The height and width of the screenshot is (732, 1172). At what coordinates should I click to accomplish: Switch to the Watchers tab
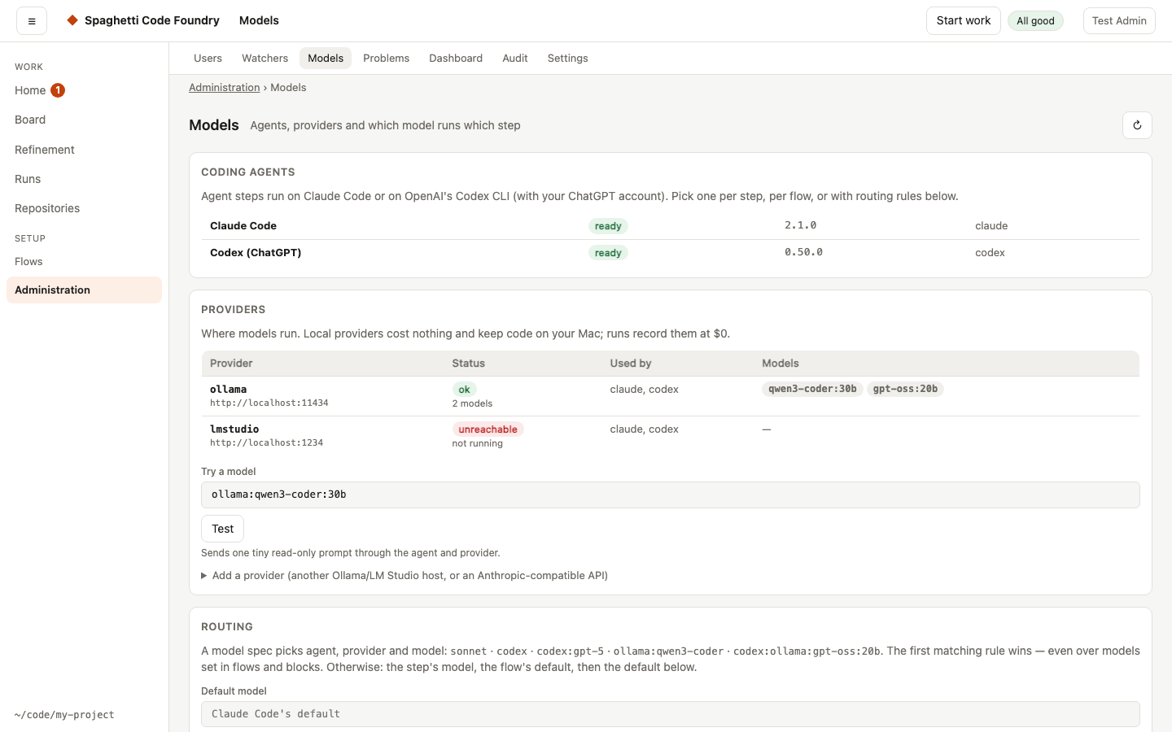click(x=265, y=58)
